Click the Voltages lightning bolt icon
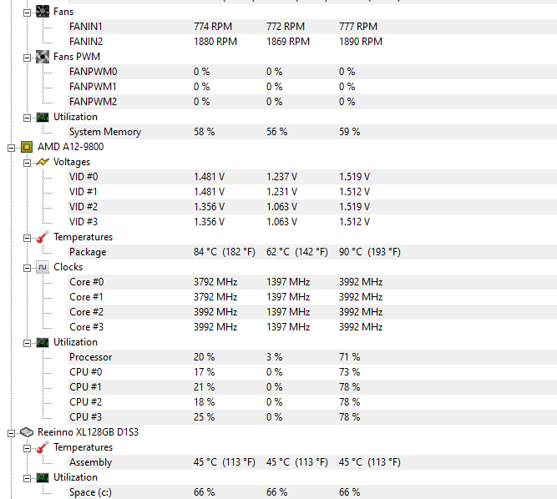557x499 pixels. pos(43,162)
